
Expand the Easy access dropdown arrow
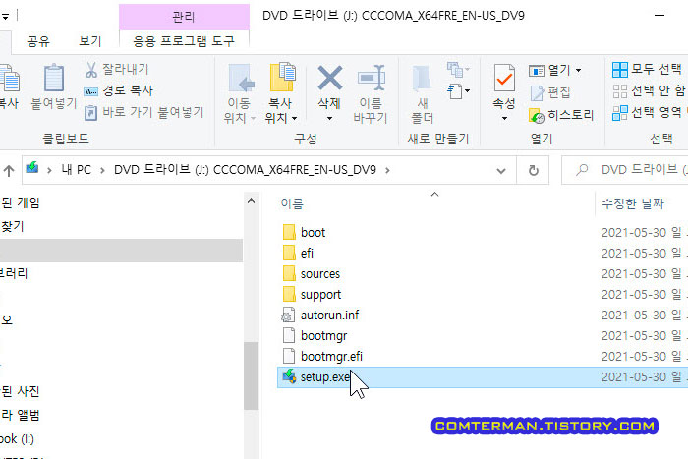tap(467, 91)
